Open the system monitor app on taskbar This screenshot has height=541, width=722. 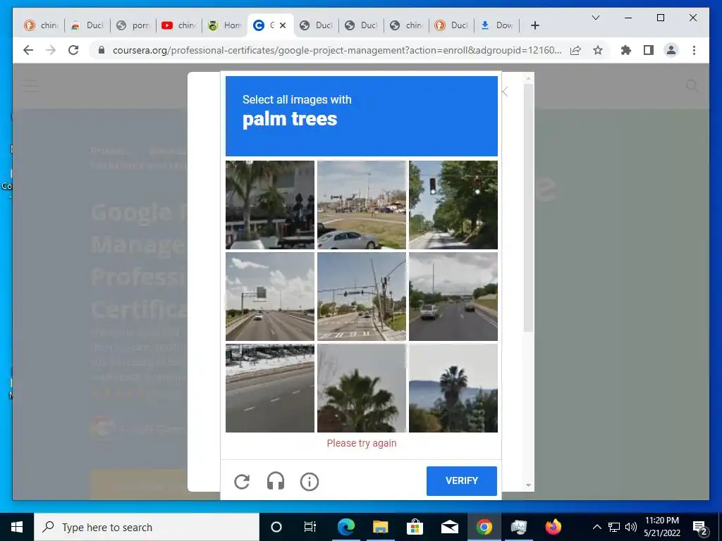tap(518, 527)
